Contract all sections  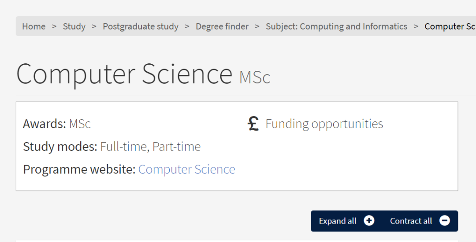420,221
